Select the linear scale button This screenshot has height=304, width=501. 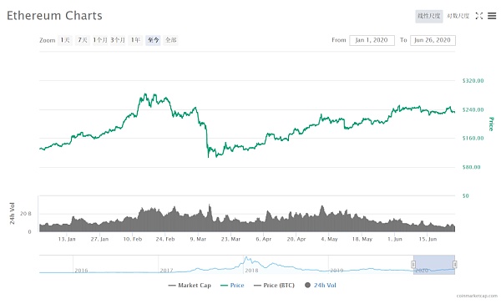tap(429, 16)
